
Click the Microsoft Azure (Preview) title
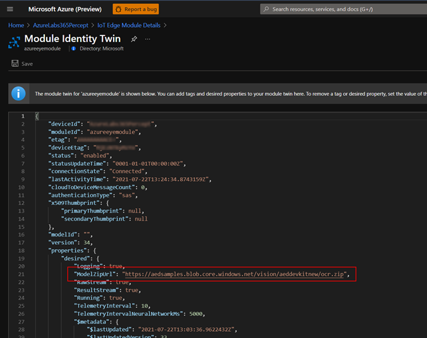pos(65,9)
